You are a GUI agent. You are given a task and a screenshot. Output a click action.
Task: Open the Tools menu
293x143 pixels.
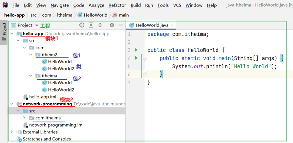coord(163,5)
